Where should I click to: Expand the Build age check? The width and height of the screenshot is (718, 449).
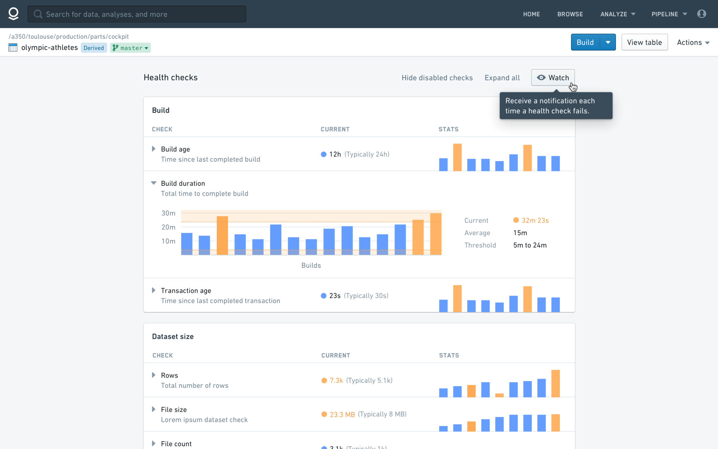153,149
